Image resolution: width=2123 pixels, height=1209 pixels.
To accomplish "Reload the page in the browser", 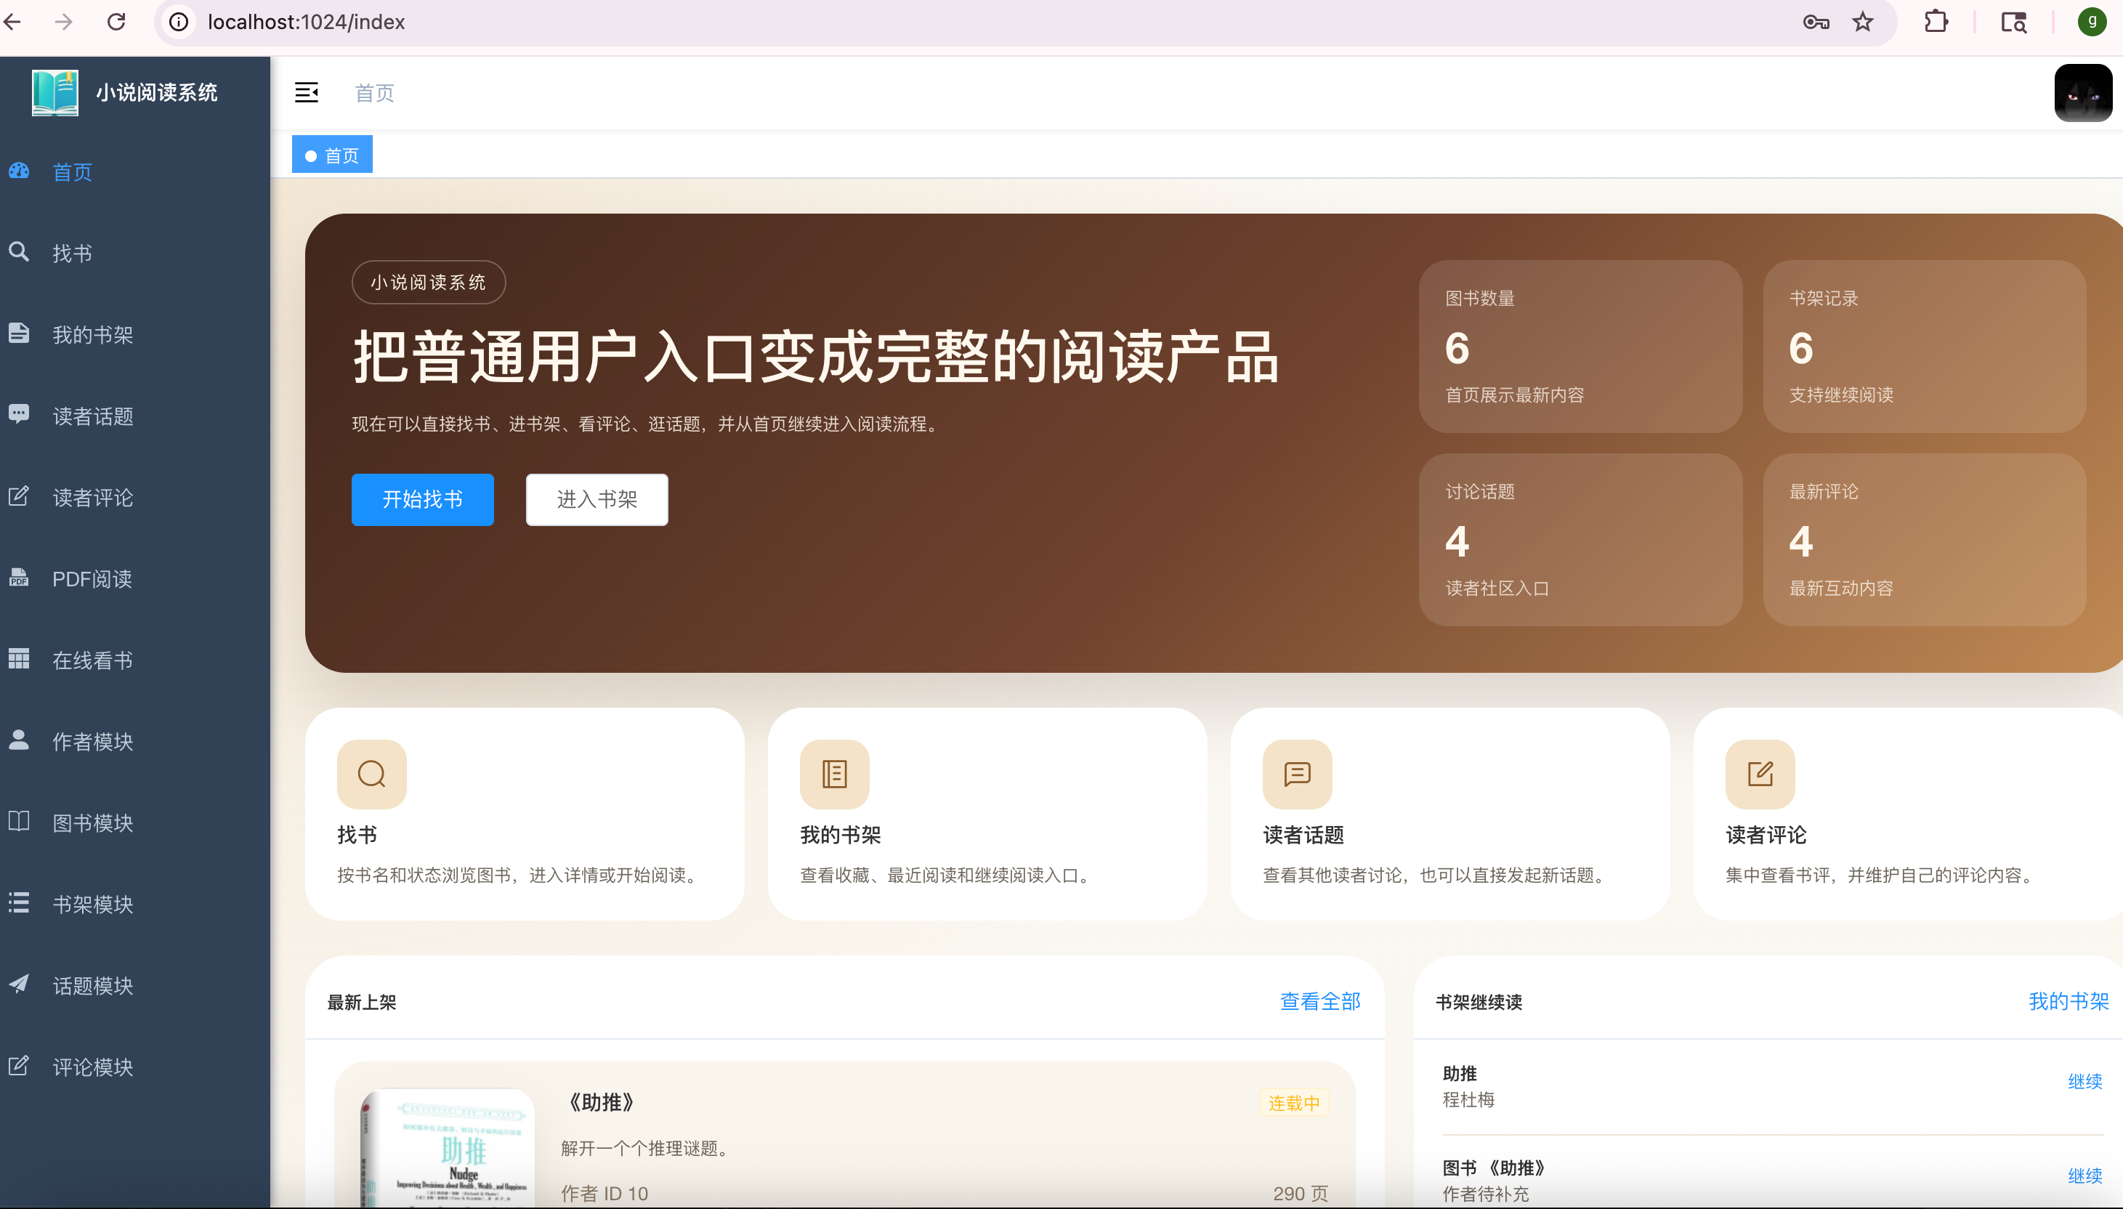I will (116, 23).
